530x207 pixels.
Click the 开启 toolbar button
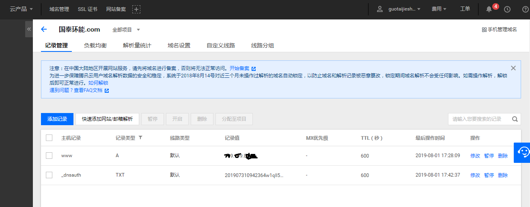pos(177,119)
